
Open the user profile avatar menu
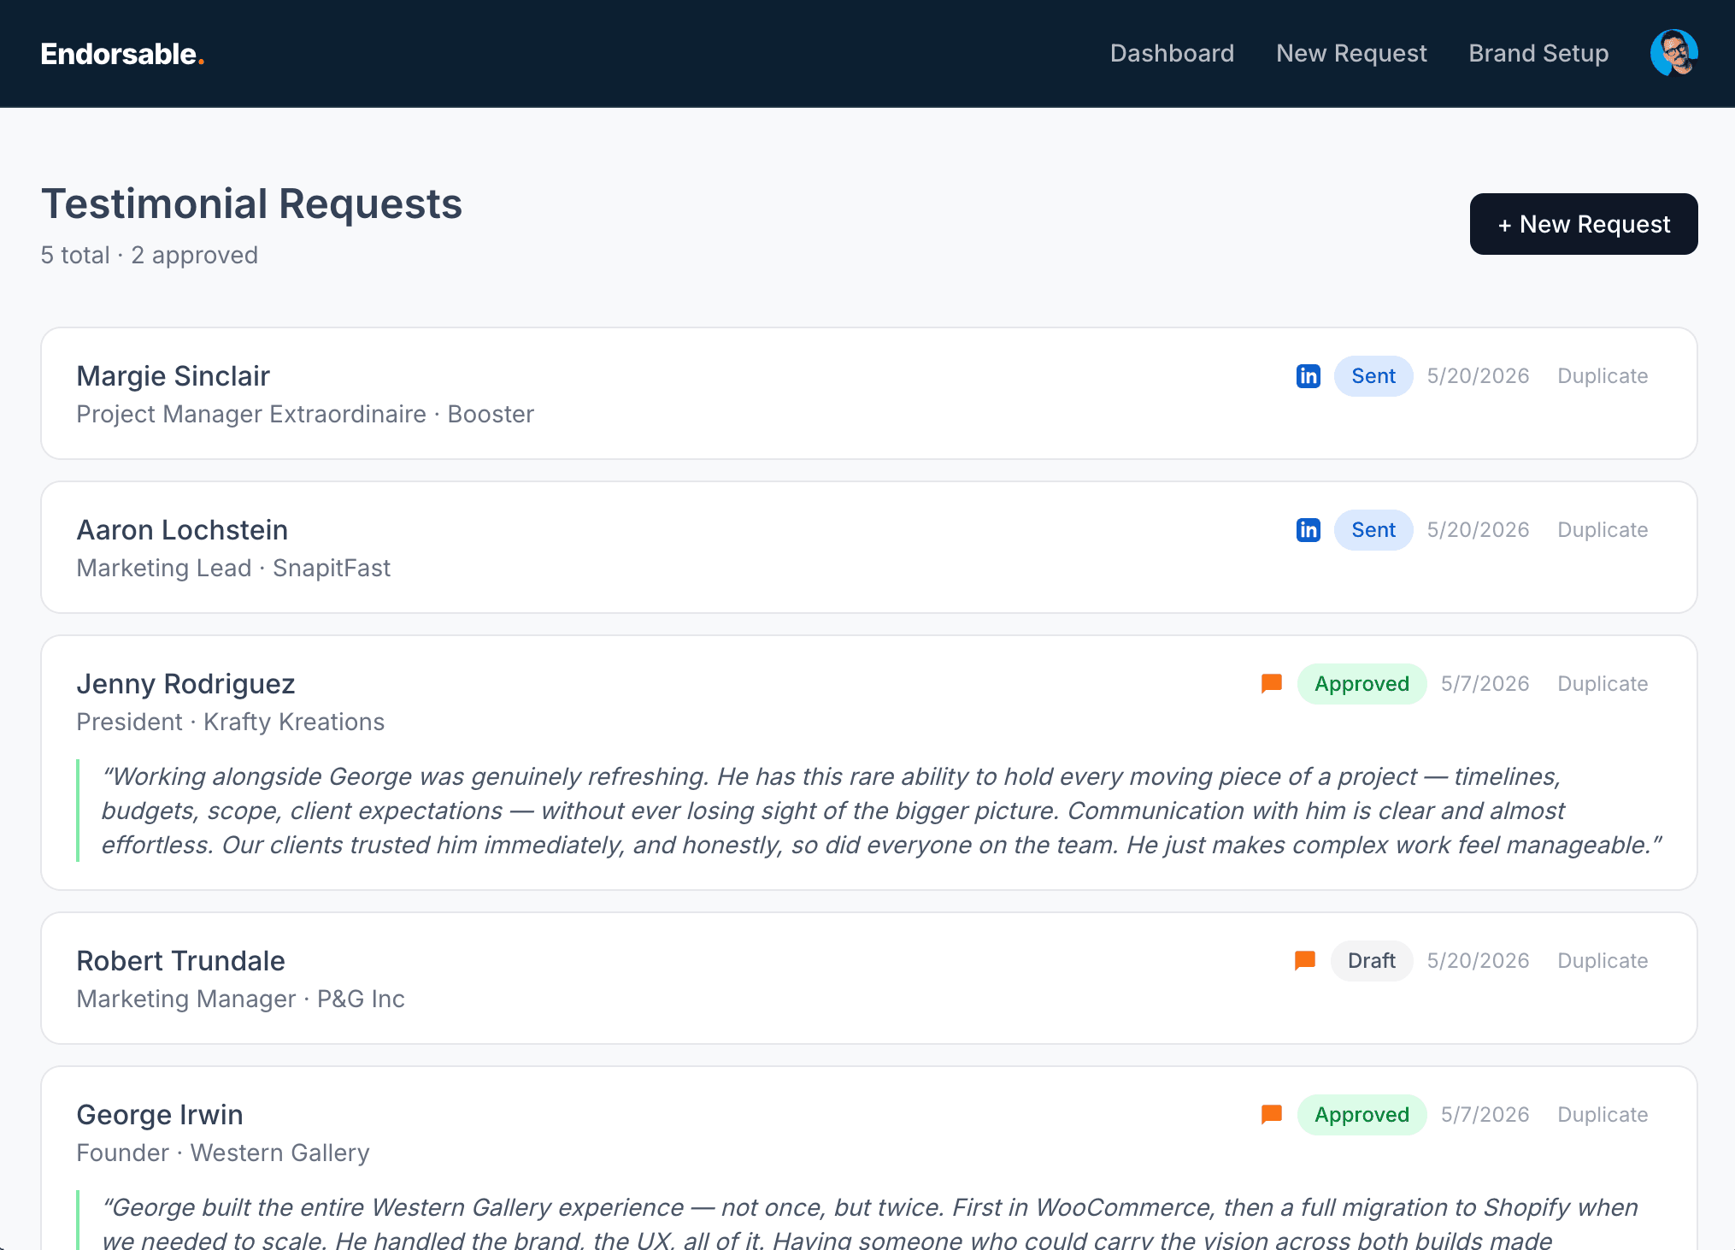click(x=1673, y=53)
